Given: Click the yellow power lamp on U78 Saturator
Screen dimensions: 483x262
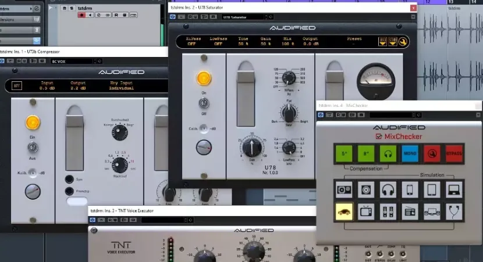Looking at the screenshot, I should 204,78.
